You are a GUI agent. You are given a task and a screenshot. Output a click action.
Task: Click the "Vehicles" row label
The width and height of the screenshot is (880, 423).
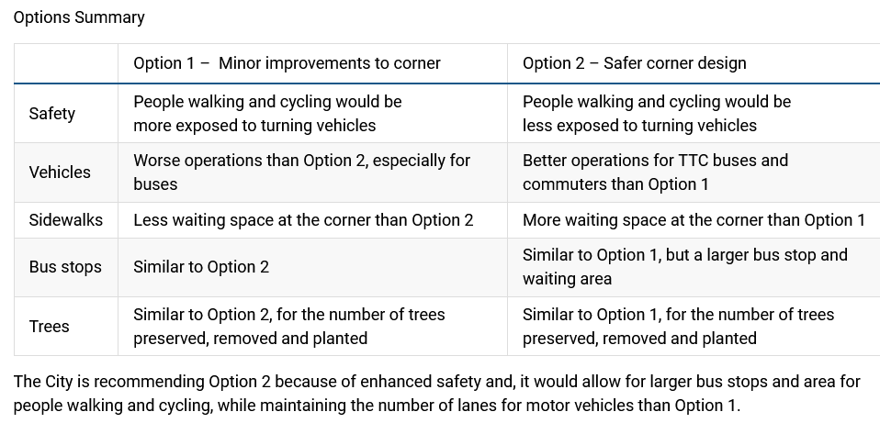[x=60, y=173]
